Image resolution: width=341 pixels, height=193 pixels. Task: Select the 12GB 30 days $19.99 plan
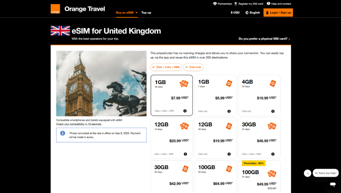tap(215, 138)
